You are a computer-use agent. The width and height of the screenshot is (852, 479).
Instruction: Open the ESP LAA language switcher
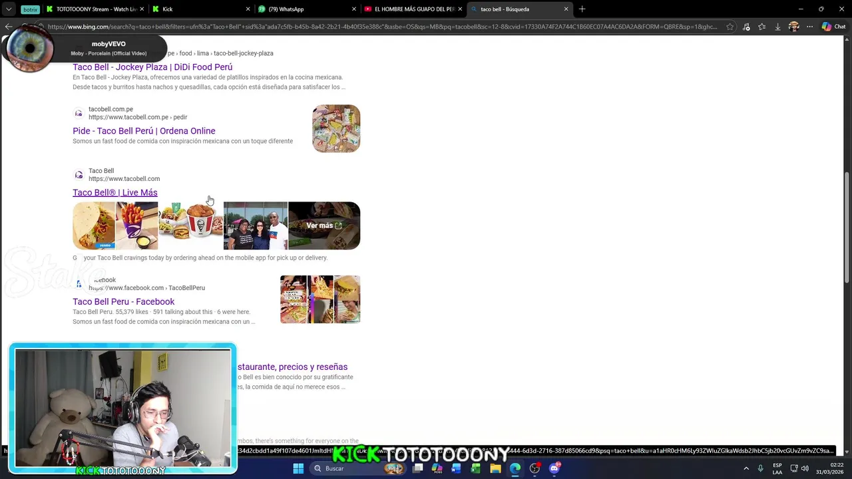777,468
